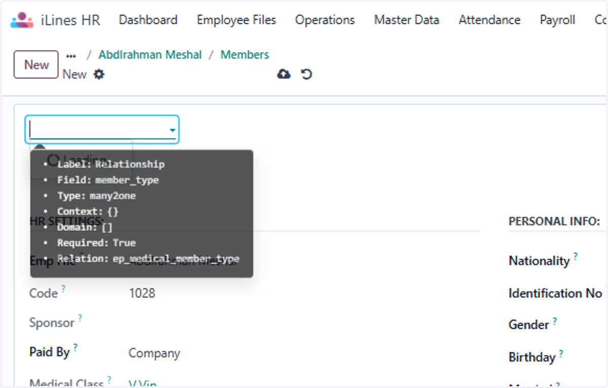Click the Code field label
Image resolution: width=608 pixels, height=388 pixels.
tap(44, 293)
